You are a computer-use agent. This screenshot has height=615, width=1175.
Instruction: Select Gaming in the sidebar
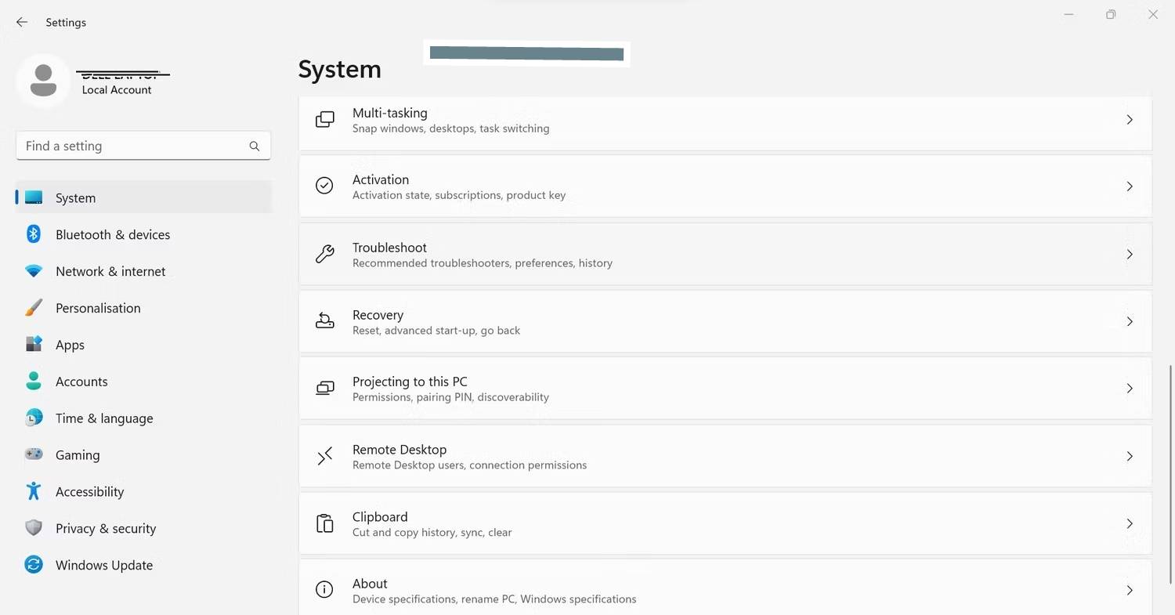[x=77, y=455]
